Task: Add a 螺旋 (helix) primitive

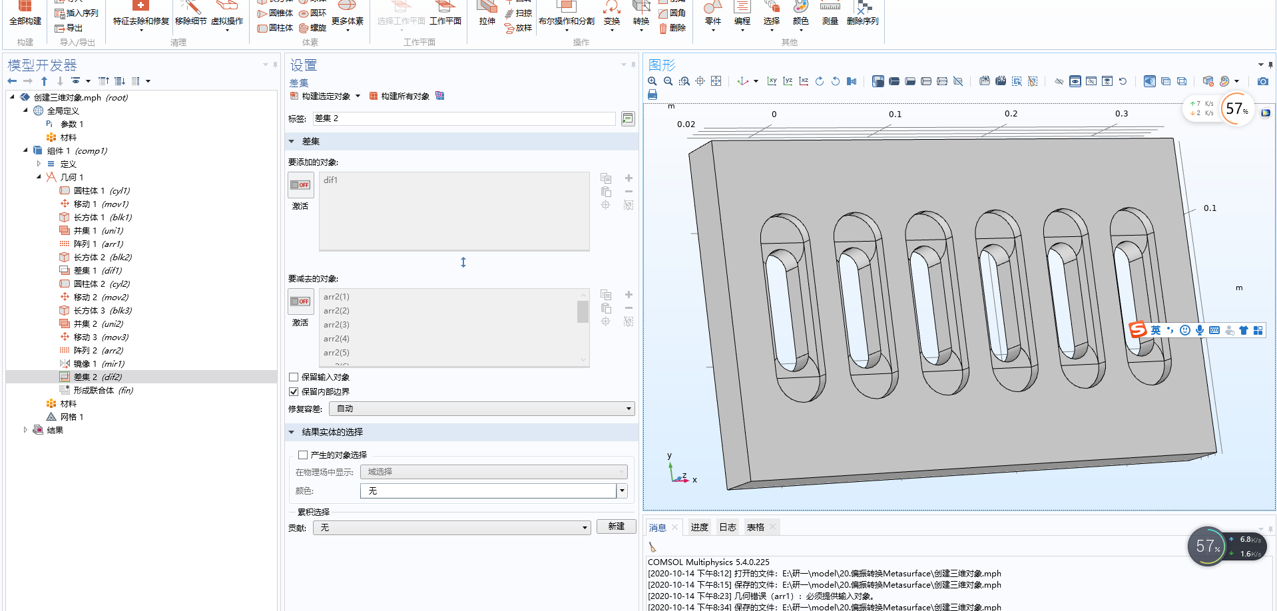Action: coord(313,28)
